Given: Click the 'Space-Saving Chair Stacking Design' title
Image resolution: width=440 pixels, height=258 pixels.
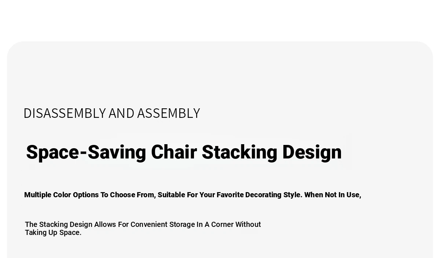Looking at the screenshot, I should 184,152.
